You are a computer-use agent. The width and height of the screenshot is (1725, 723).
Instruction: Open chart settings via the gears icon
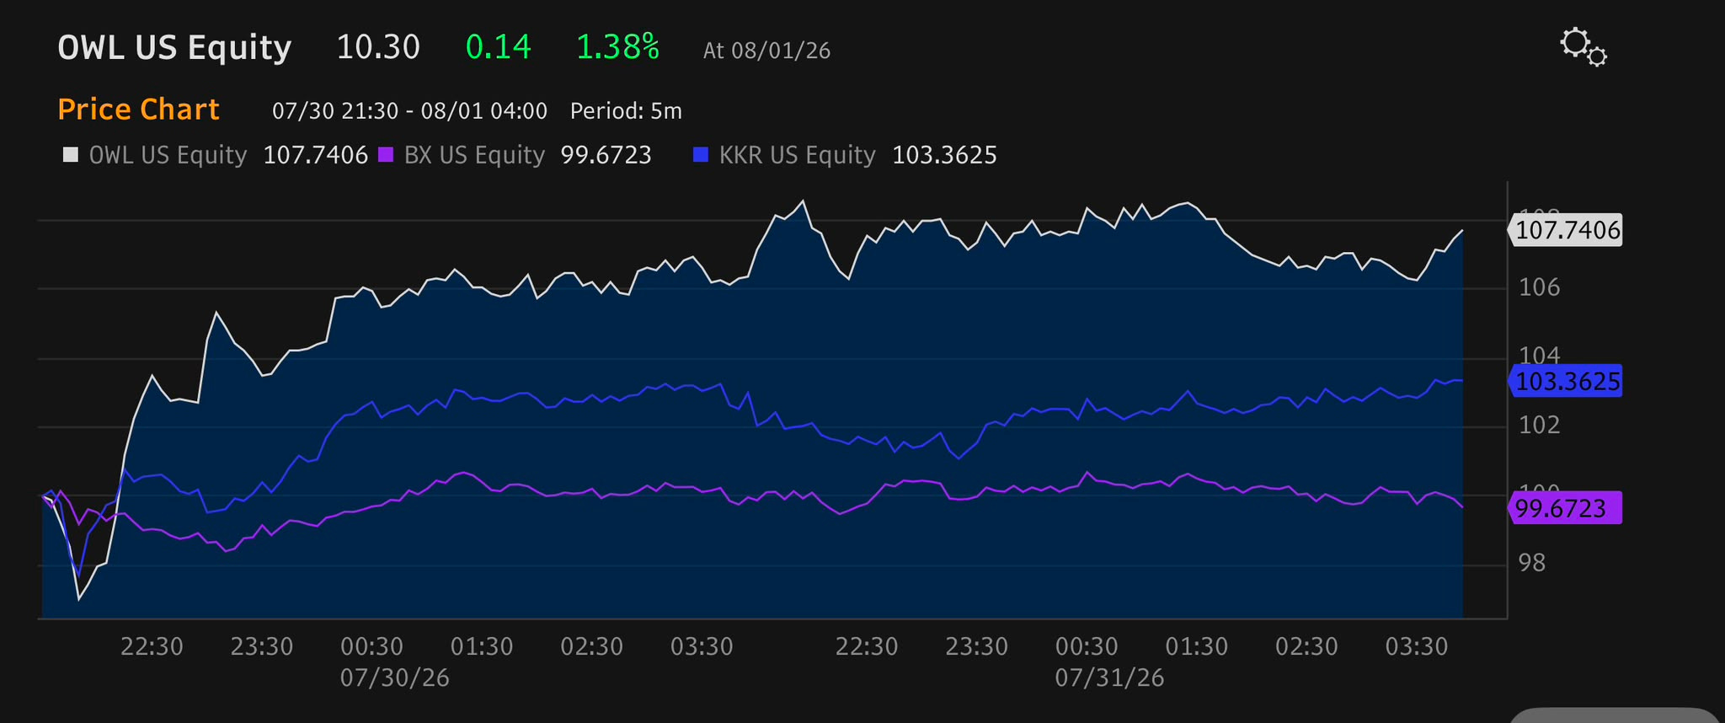pyautogui.click(x=1583, y=46)
